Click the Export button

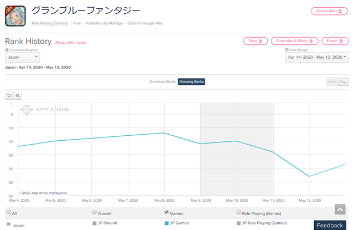(x=335, y=41)
